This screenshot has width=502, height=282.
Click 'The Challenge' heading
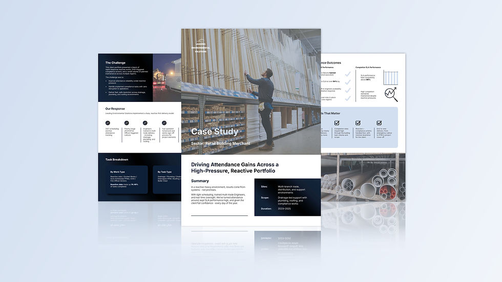(x=115, y=63)
